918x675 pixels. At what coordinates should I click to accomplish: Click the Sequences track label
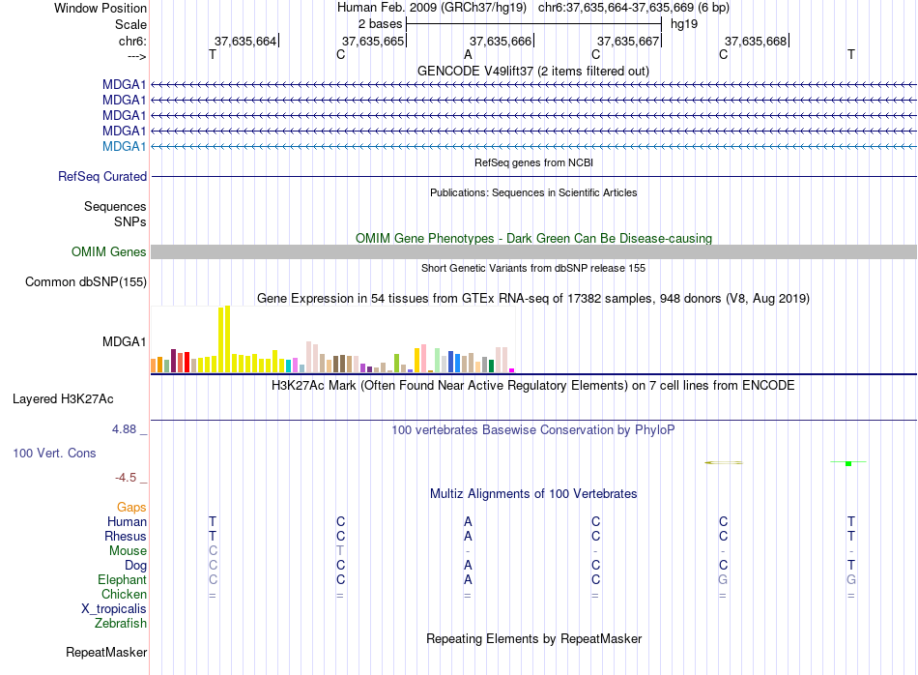pyautogui.click(x=115, y=206)
